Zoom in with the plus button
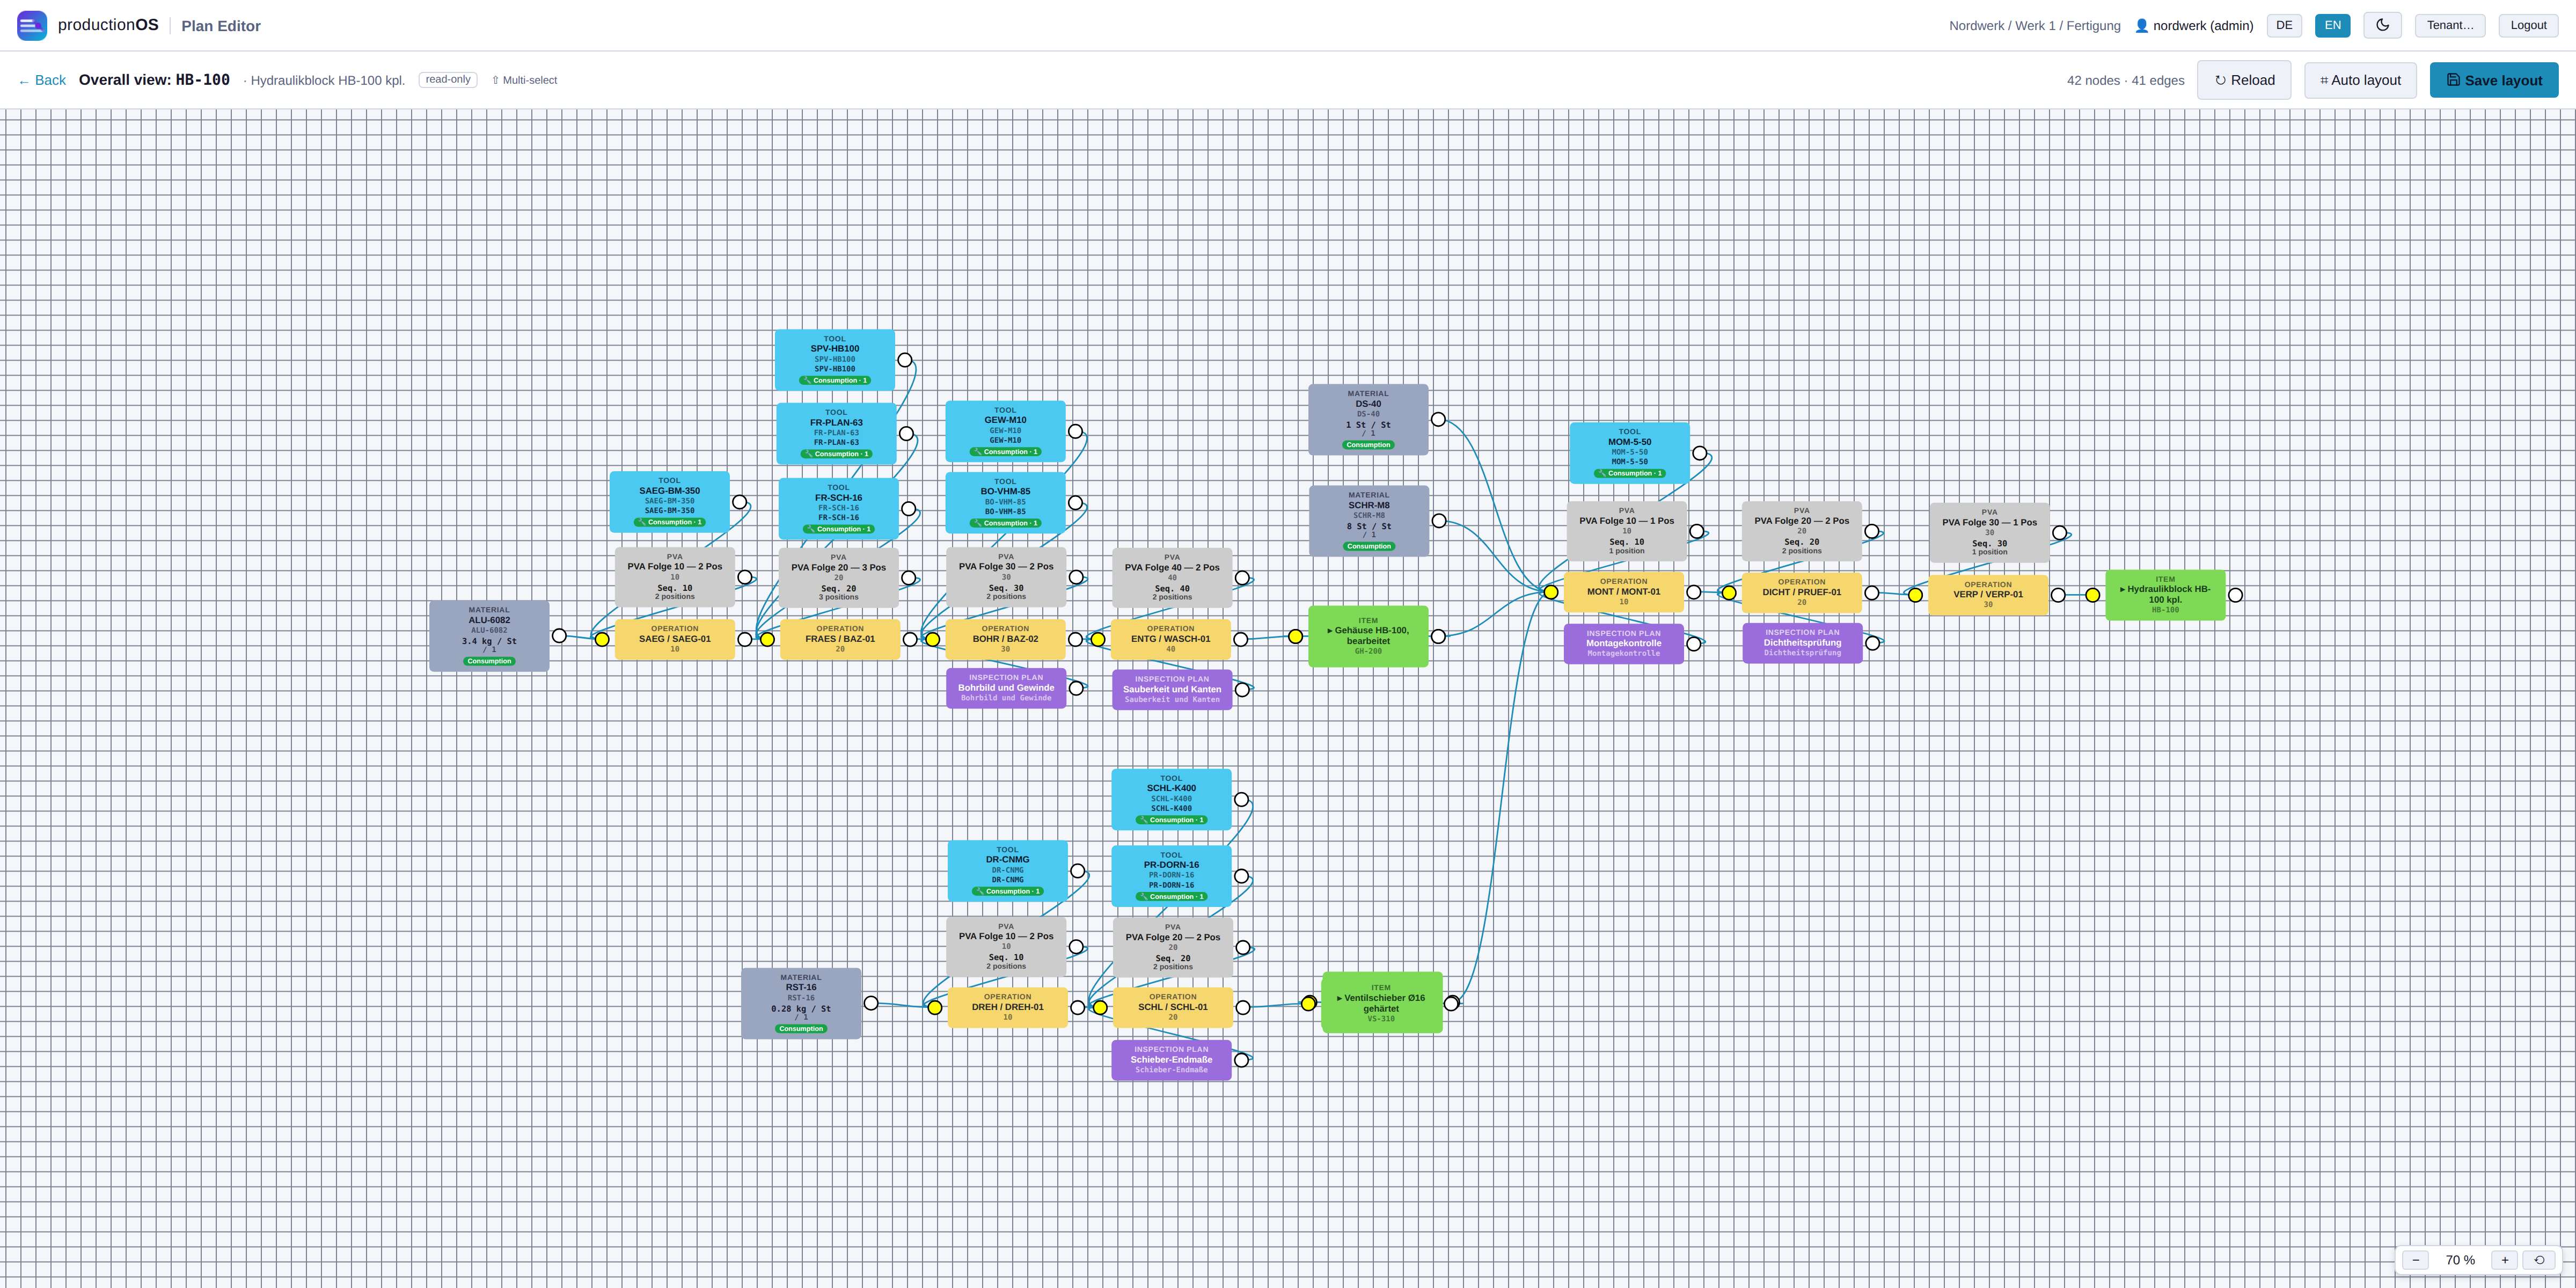The image size is (2576, 1288). pyautogui.click(x=2504, y=1260)
